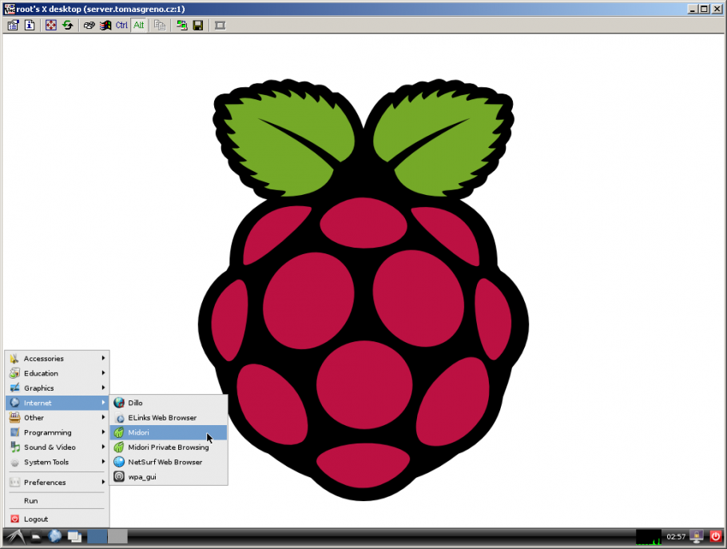This screenshot has height=549, width=727.
Task: Open file manager from the taskbar
Action: point(36,537)
